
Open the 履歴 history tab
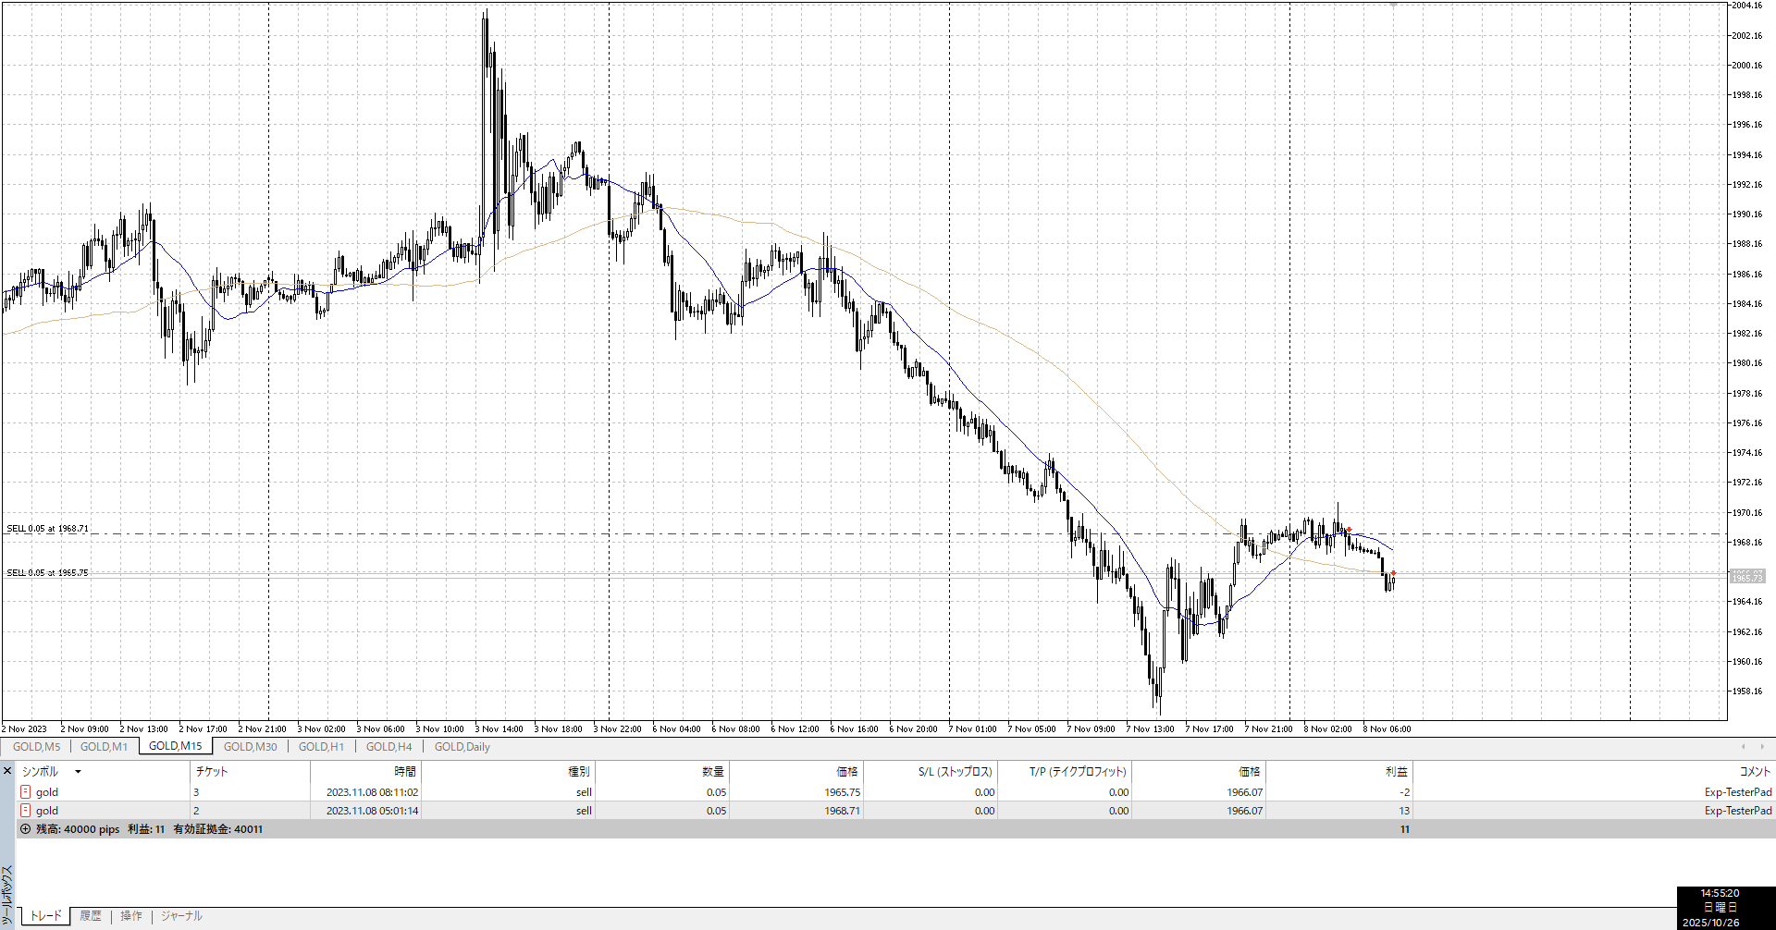(91, 916)
